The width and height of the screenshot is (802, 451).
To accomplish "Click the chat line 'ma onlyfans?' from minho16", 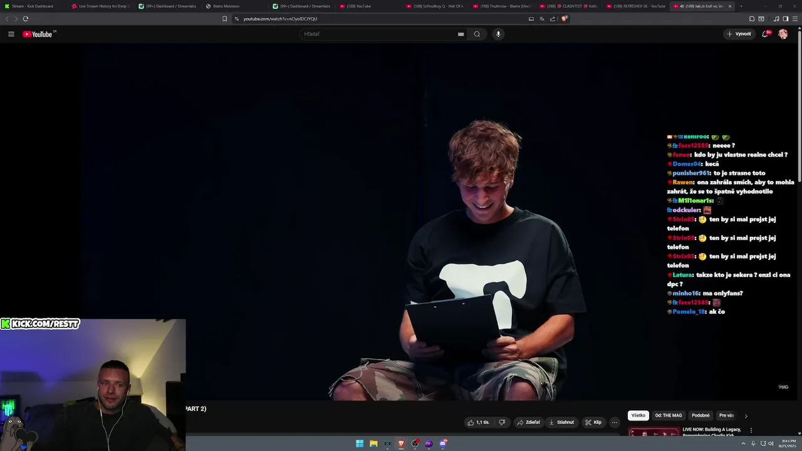I will [x=705, y=293].
